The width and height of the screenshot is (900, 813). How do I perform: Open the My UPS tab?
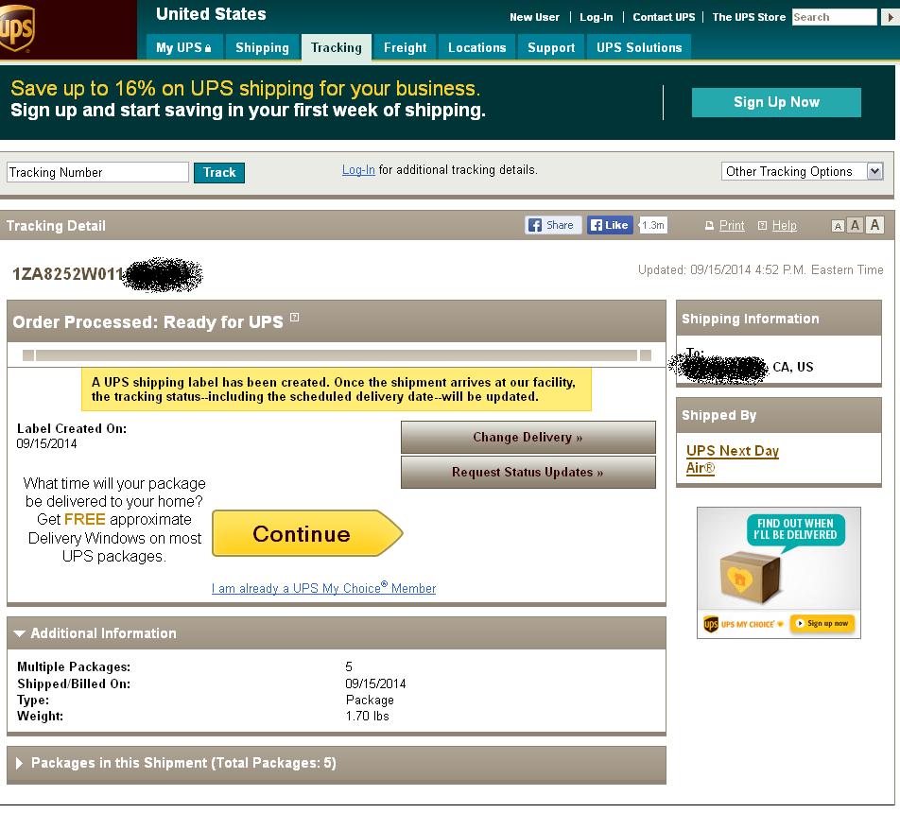(x=183, y=47)
